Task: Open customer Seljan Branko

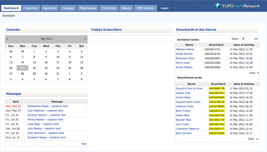Action: (184, 54)
